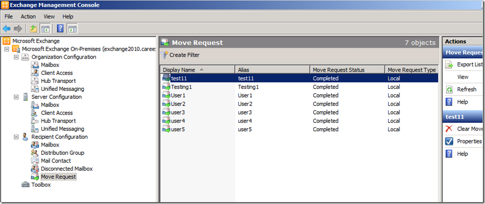Collapse the Recipient Configuration node
This screenshot has width=485, height=204.
click(x=16, y=137)
